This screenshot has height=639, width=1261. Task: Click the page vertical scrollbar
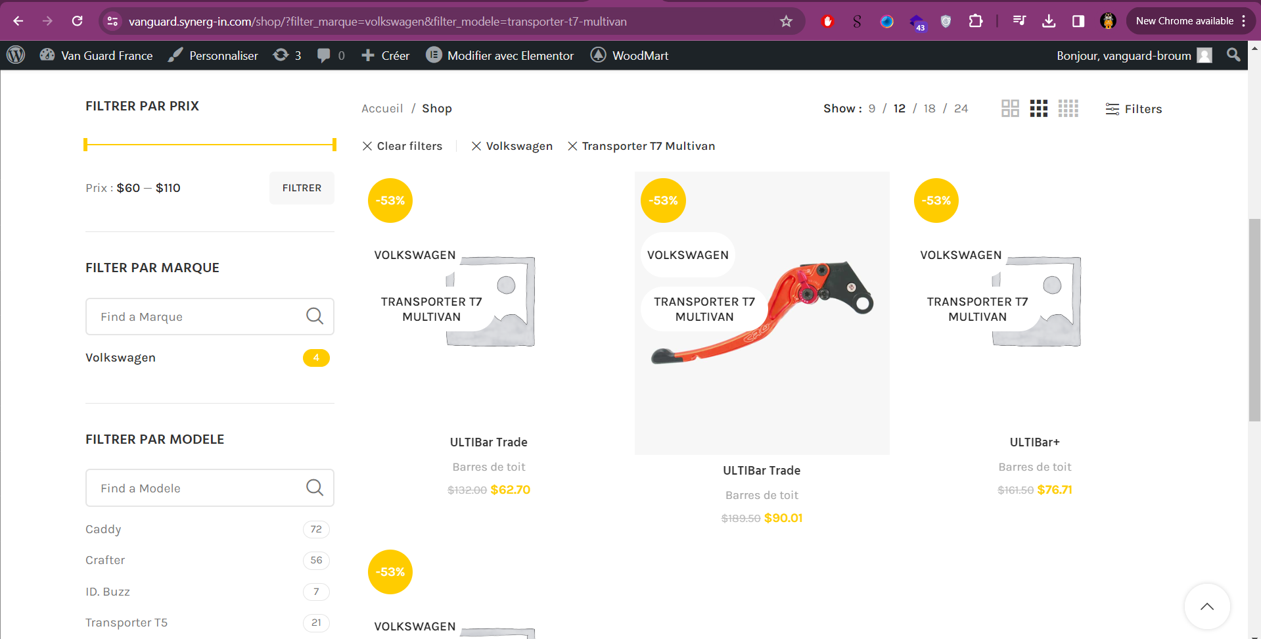[1254, 319]
